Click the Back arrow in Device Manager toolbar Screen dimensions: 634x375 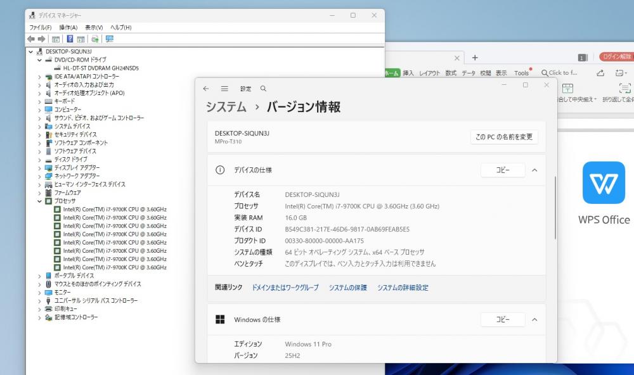[30, 39]
